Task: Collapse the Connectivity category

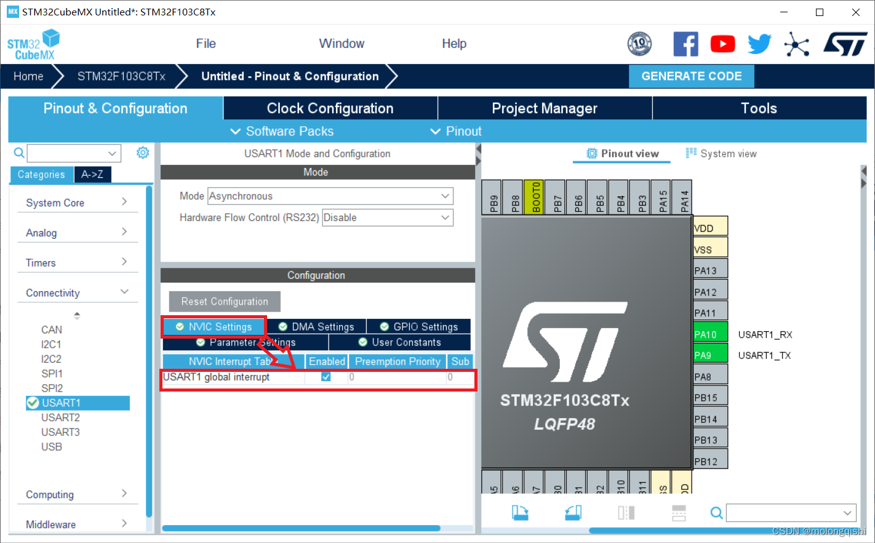Action: [x=76, y=292]
